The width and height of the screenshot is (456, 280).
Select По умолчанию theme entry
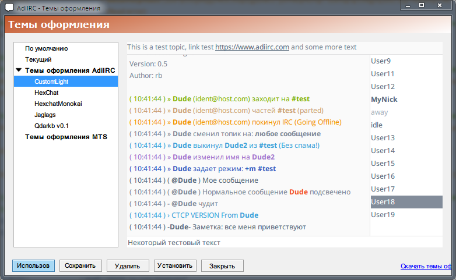[x=46, y=48]
